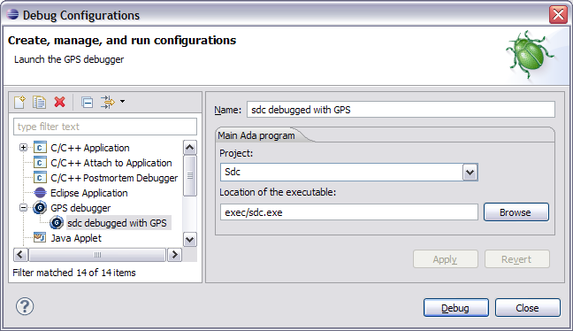The height and width of the screenshot is (331, 573).
Task: Open the Project combo box dropdown arrow
Action: 470,173
